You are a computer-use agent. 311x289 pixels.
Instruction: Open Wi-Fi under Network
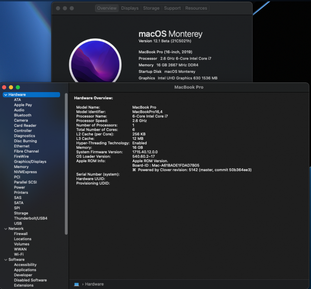pyautogui.click(x=19, y=255)
